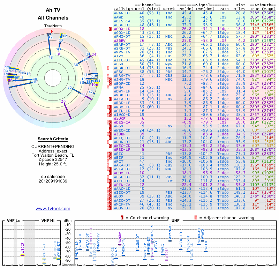Image resolution: width=279 pixels, height=268 pixels.
Task: Click the WAKA-DT callsign
Action: (122, 165)
